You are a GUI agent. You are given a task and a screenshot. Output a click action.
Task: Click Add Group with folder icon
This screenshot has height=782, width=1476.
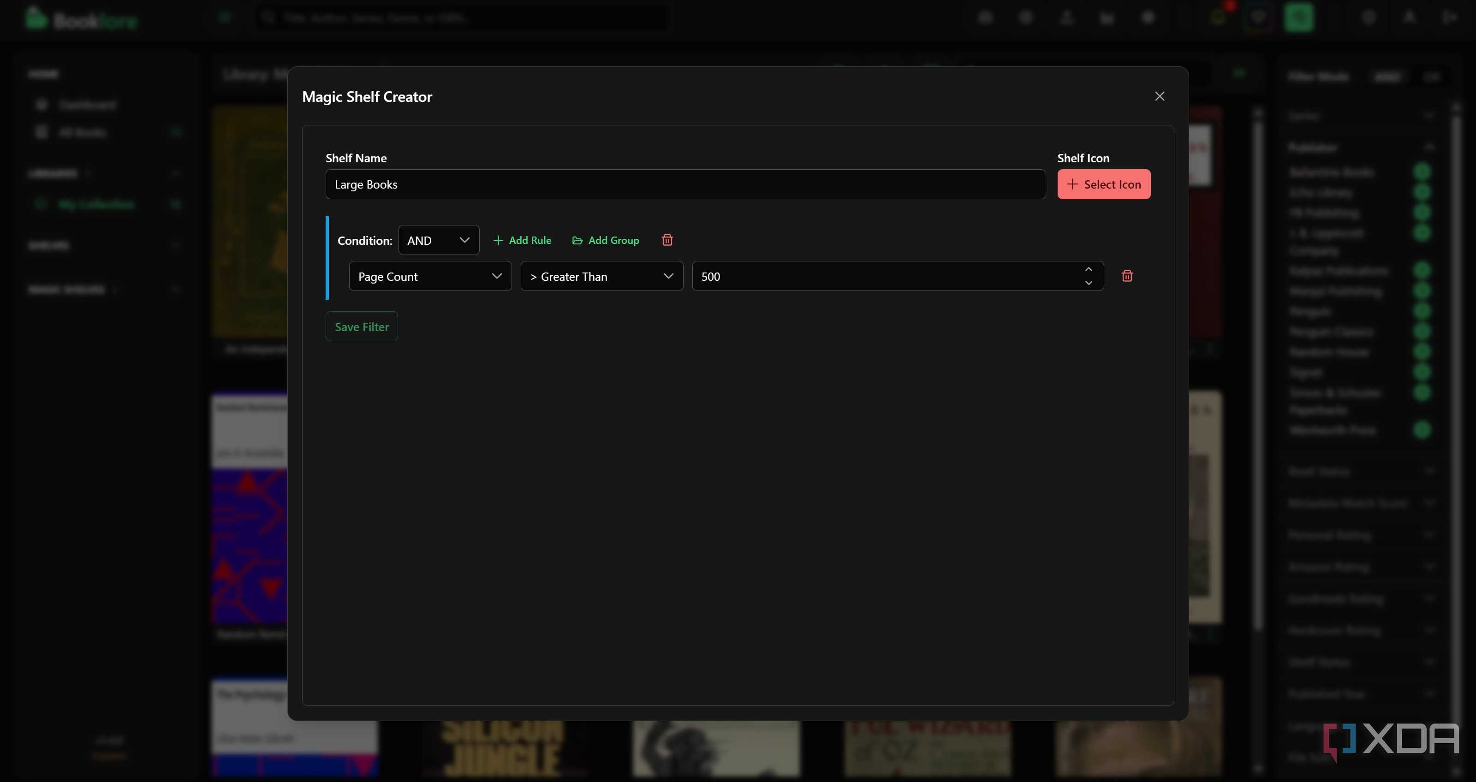click(606, 240)
